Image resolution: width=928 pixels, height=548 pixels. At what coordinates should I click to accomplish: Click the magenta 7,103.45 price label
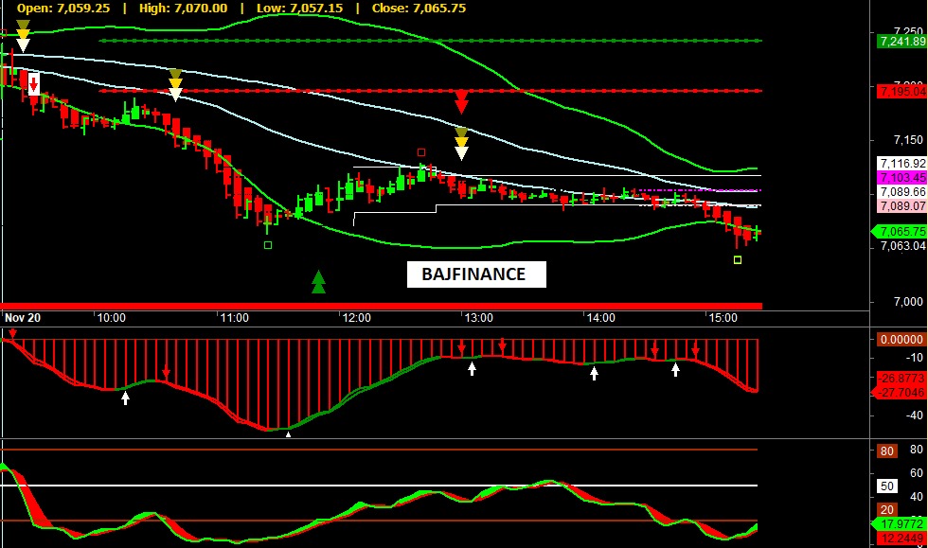pos(901,178)
